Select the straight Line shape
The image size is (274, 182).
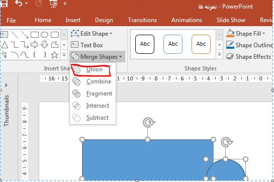pos(15,35)
